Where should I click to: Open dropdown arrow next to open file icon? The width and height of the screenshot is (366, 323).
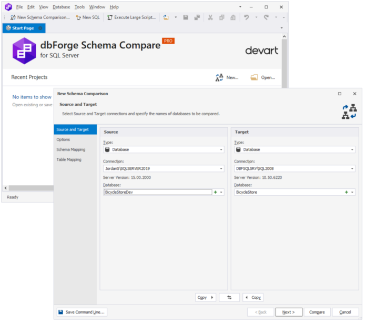pos(176,17)
